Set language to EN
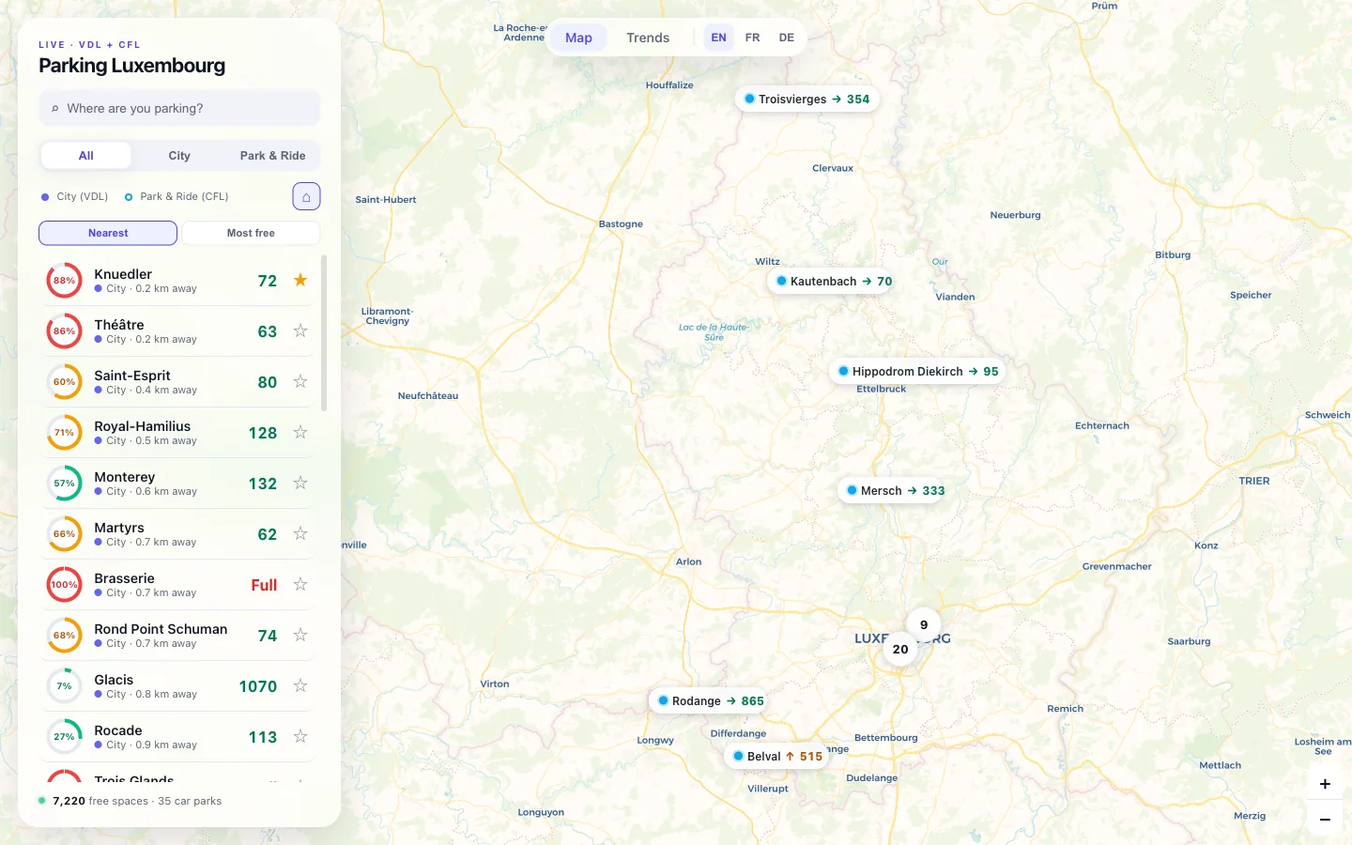Image resolution: width=1352 pixels, height=845 pixels. pyautogui.click(x=718, y=38)
